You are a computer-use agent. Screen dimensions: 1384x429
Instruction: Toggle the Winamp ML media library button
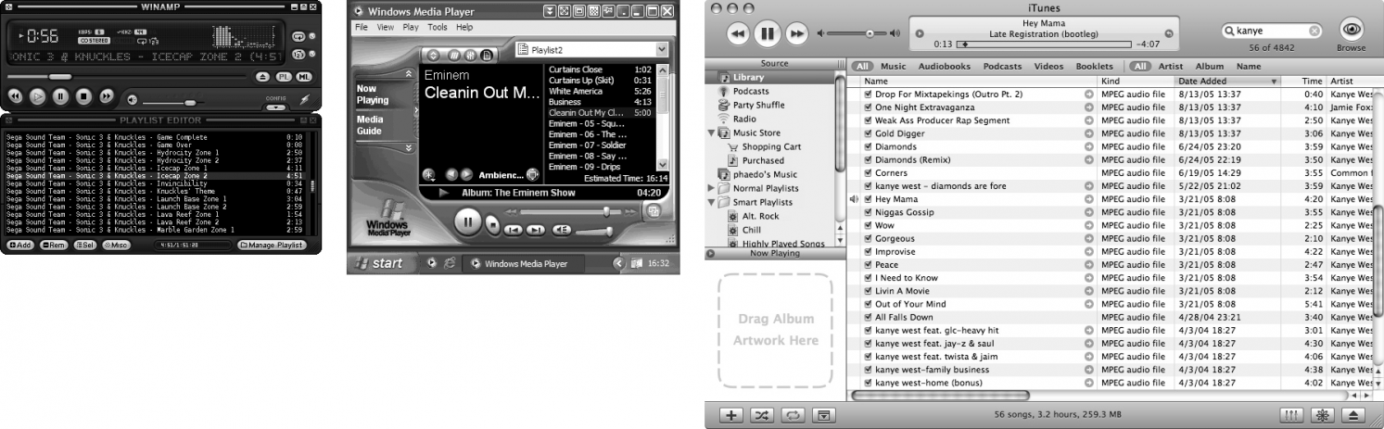pos(303,76)
